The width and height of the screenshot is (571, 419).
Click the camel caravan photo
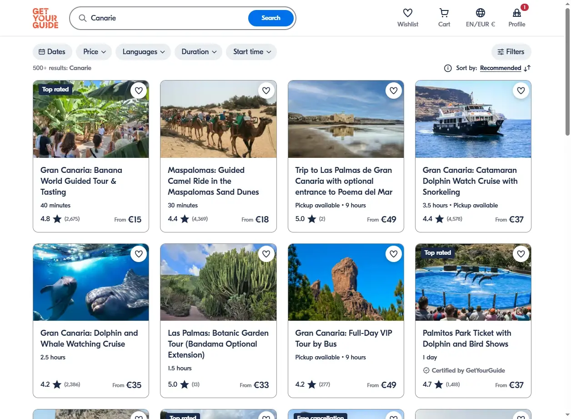pyautogui.click(x=218, y=119)
